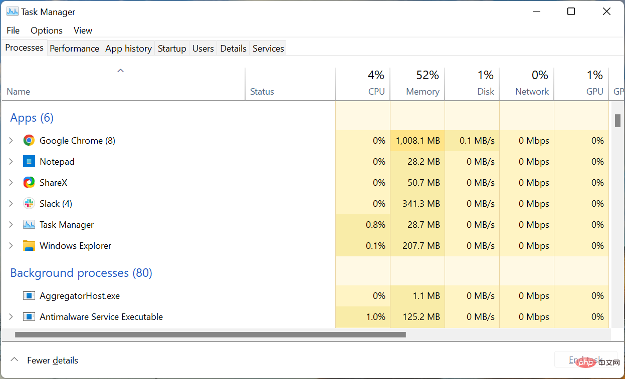Select the AggregatorHost.exe process name

(80, 296)
